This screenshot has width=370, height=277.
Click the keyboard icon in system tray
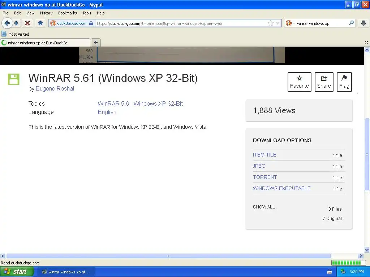330,272
